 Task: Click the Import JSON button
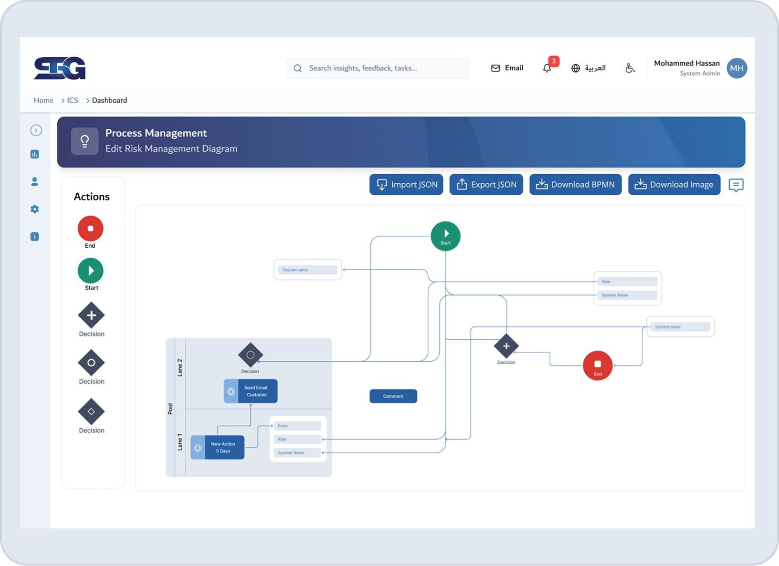pyautogui.click(x=406, y=184)
